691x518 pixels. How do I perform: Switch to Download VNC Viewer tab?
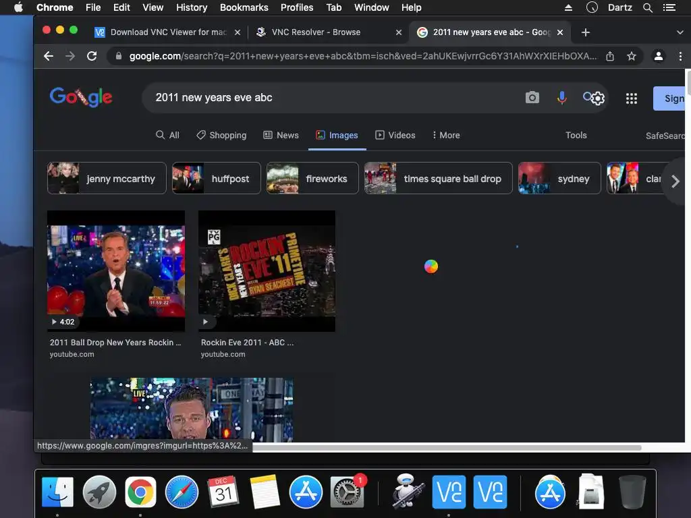(167, 32)
